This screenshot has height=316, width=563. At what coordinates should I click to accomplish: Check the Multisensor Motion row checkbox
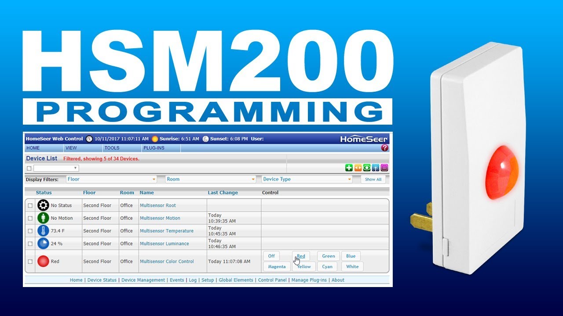coord(30,218)
